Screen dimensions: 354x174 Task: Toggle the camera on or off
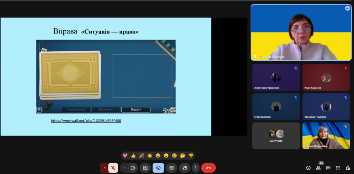[132, 168]
